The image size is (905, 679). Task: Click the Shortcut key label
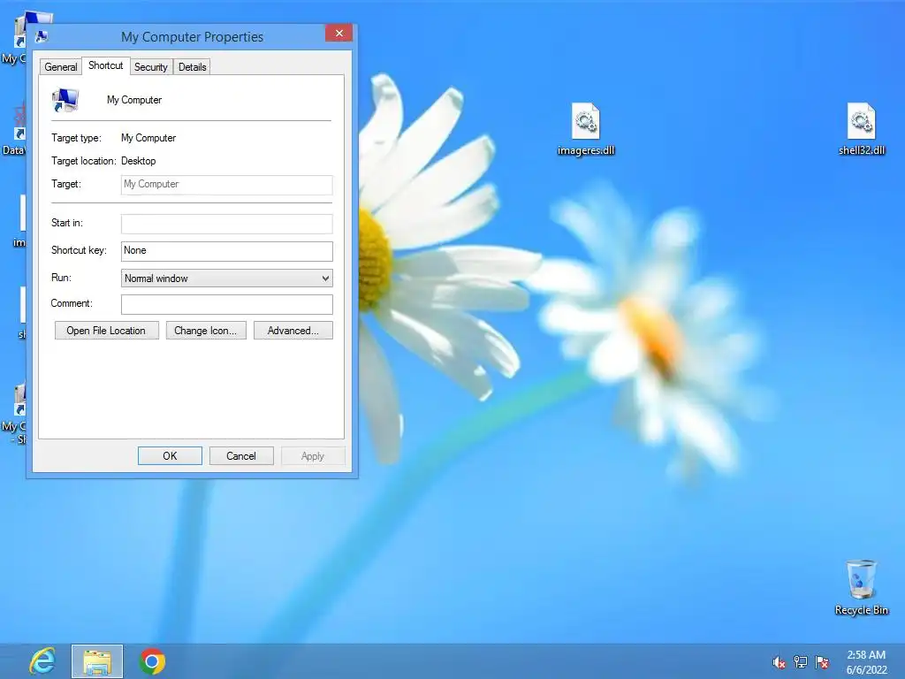click(x=79, y=250)
